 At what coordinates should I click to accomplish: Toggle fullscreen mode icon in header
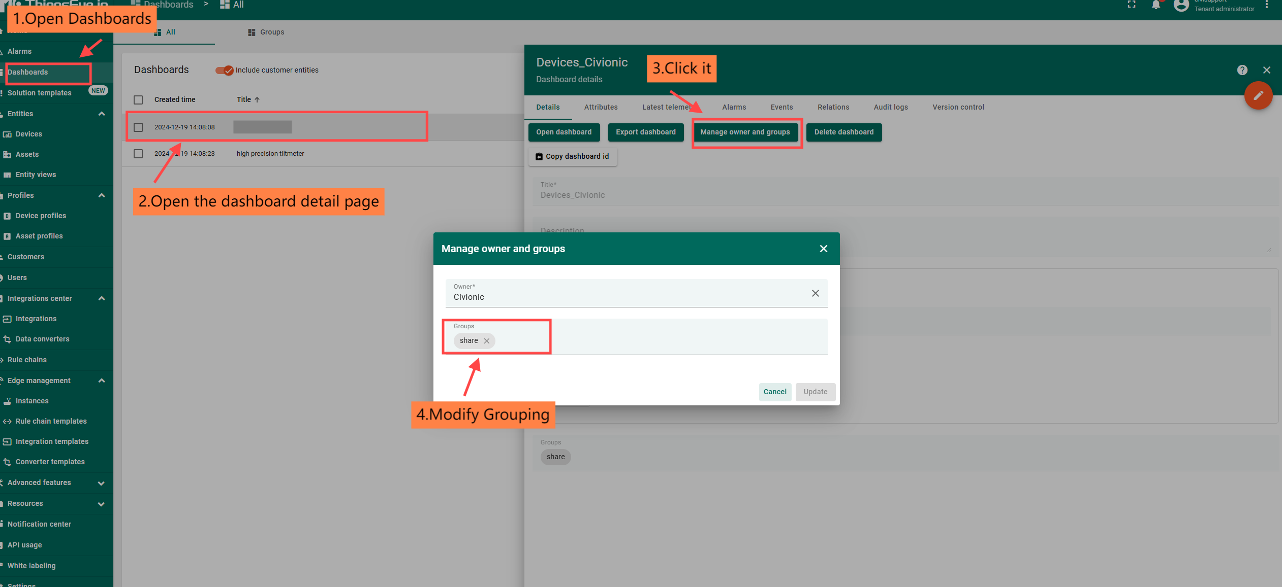1132,5
